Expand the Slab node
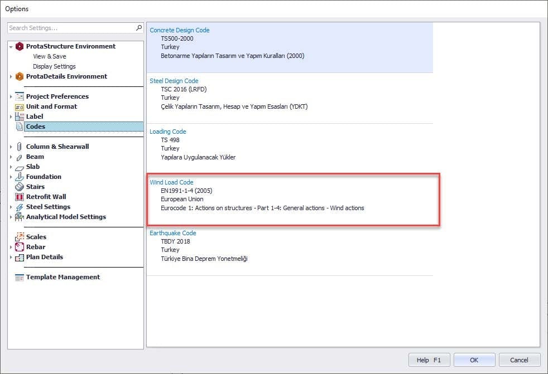The image size is (548, 374). 11,167
